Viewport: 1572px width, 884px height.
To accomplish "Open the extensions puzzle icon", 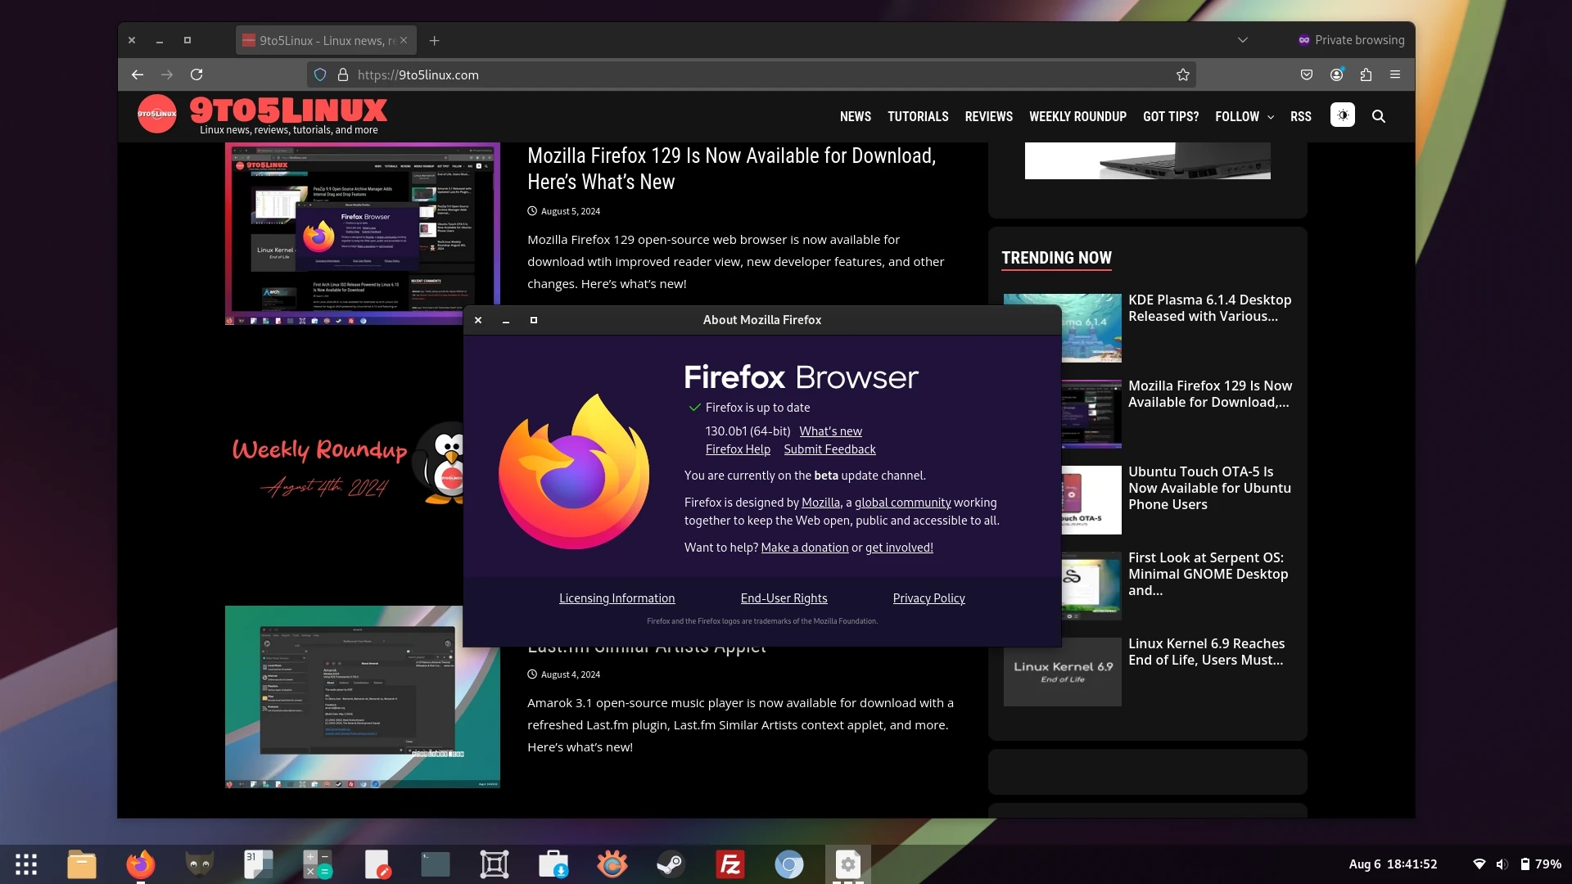I will [x=1366, y=74].
